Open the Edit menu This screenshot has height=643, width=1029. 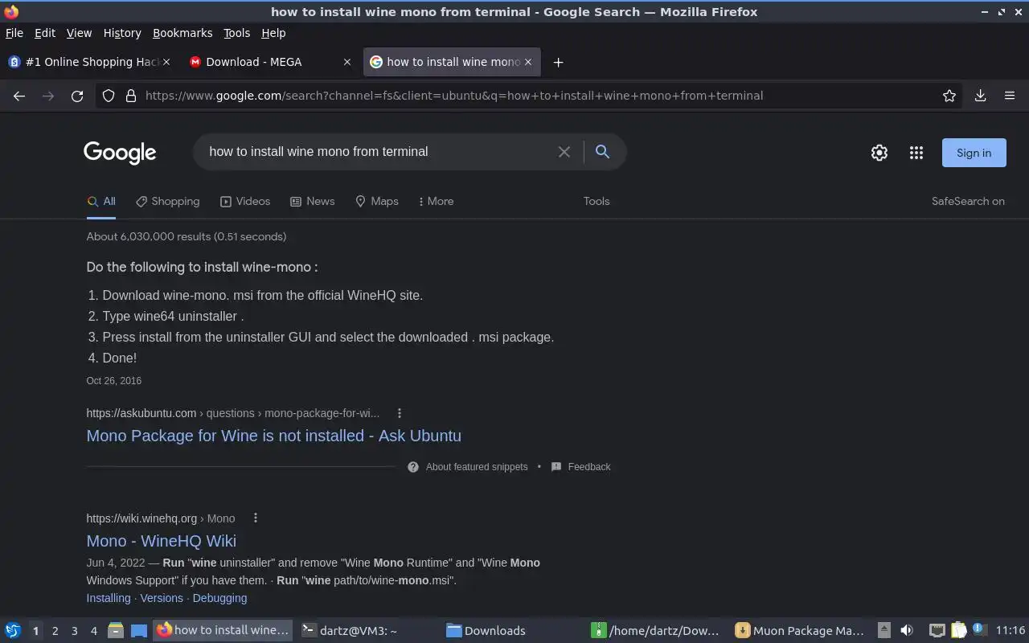pos(45,33)
